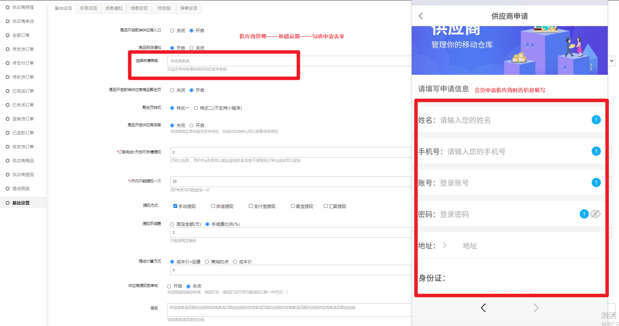Open 催发货订单 sidebar entry

[x=23, y=147]
